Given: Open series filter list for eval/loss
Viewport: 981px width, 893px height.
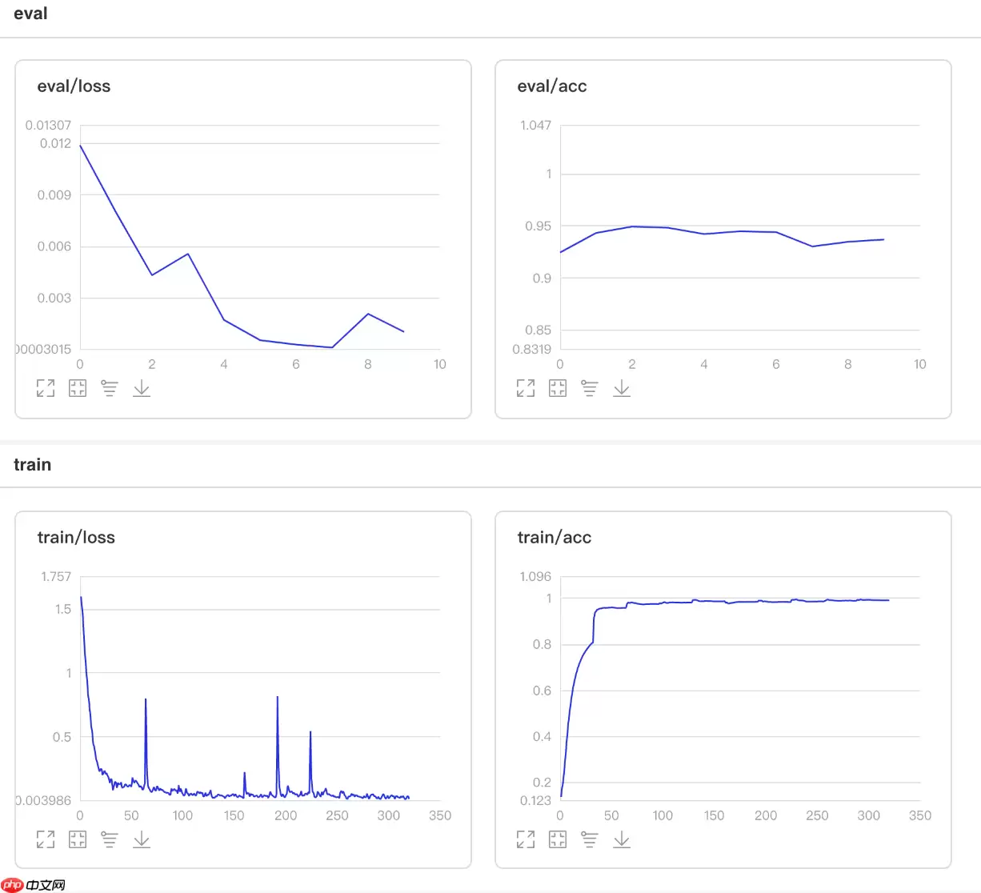Looking at the screenshot, I should tap(110, 388).
